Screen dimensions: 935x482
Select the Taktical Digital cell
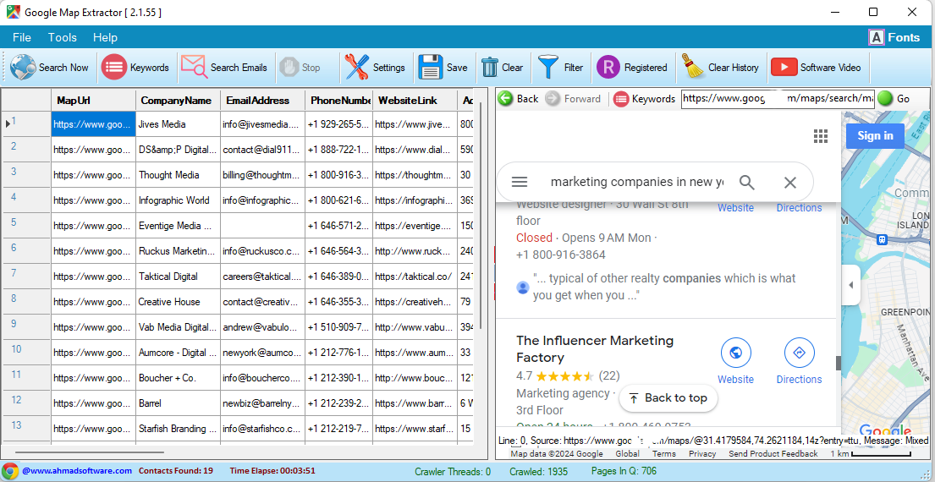click(x=178, y=277)
